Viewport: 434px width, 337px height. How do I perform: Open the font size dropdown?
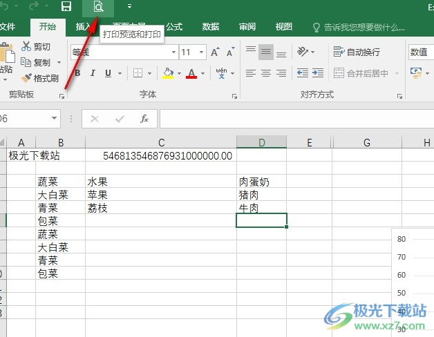[200, 52]
